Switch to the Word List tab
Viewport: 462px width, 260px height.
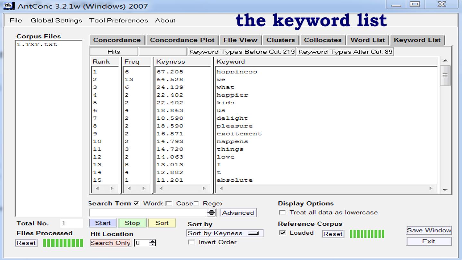coord(368,40)
